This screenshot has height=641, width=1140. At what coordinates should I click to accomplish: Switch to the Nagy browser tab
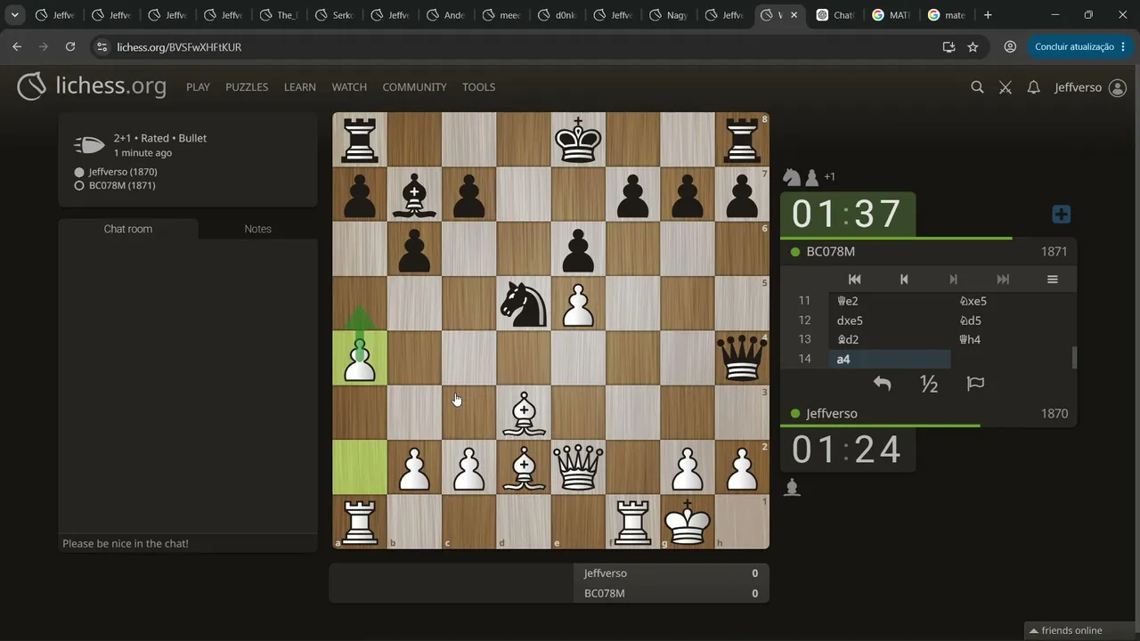(x=669, y=15)
